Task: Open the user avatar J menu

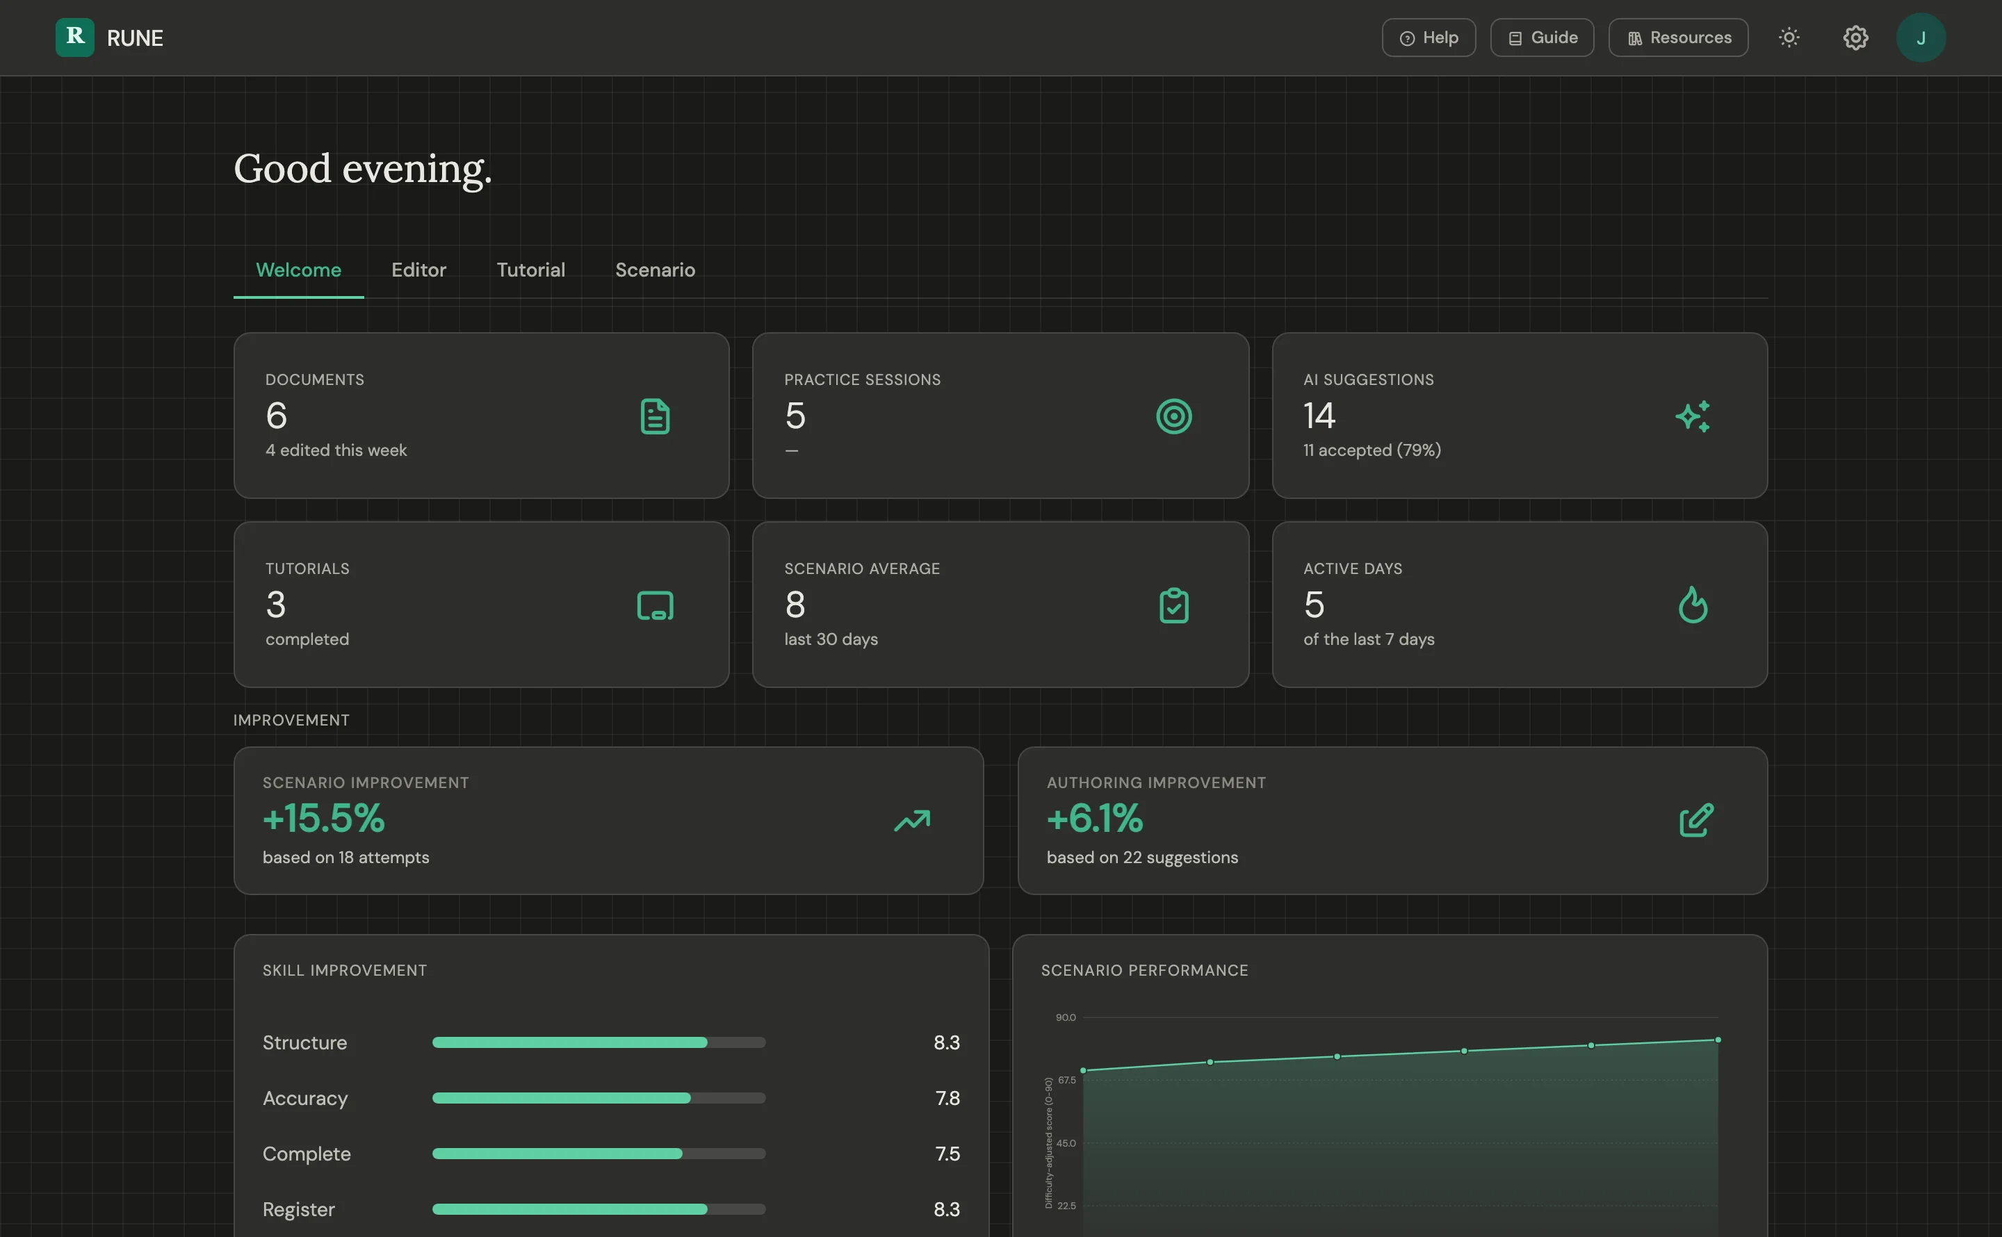Action: pyautogui.click(x=1920, y=38)
